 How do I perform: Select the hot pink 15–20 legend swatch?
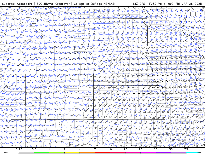tap(133, 153)
